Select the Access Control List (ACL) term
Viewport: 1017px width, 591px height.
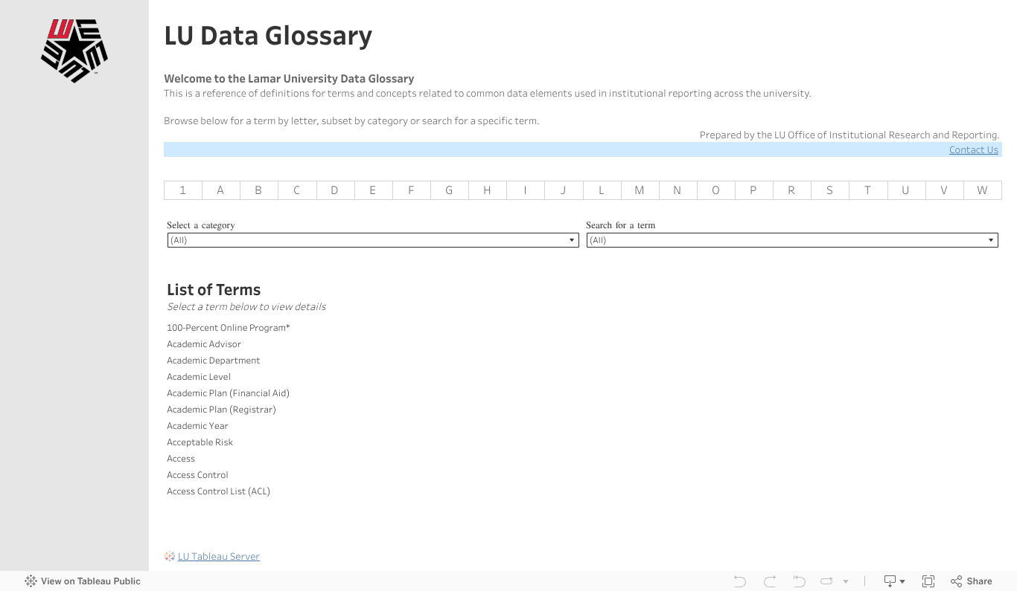click(218, 491)
